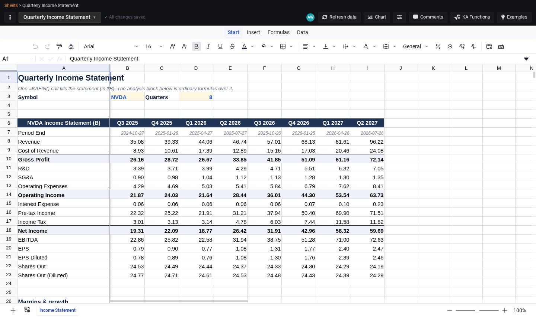The height and width of the screenshot is (317, 536).
Task: Add a new sheet with plus icon
Action: tap(13, 310)
